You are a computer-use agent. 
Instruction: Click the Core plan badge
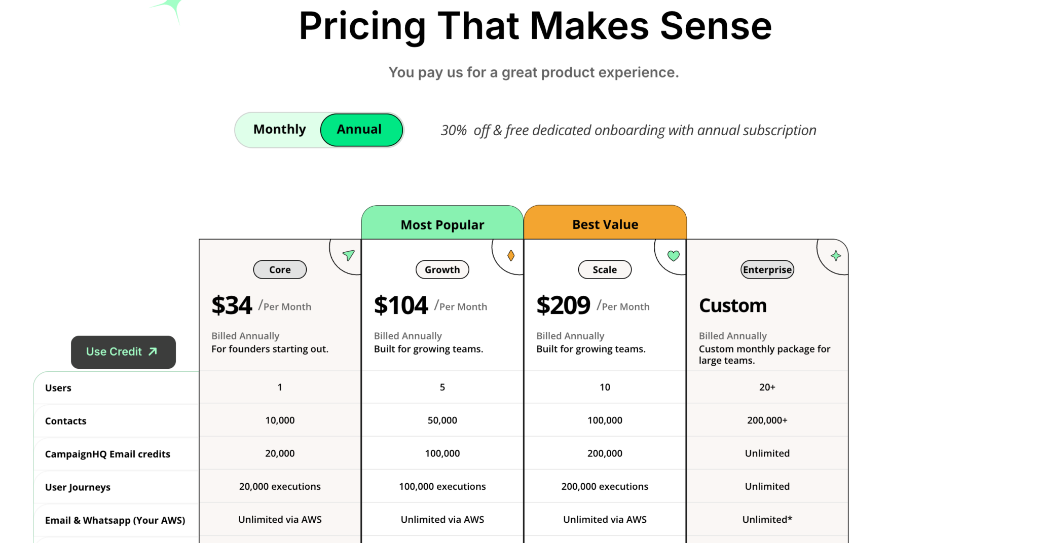(280, 269)
